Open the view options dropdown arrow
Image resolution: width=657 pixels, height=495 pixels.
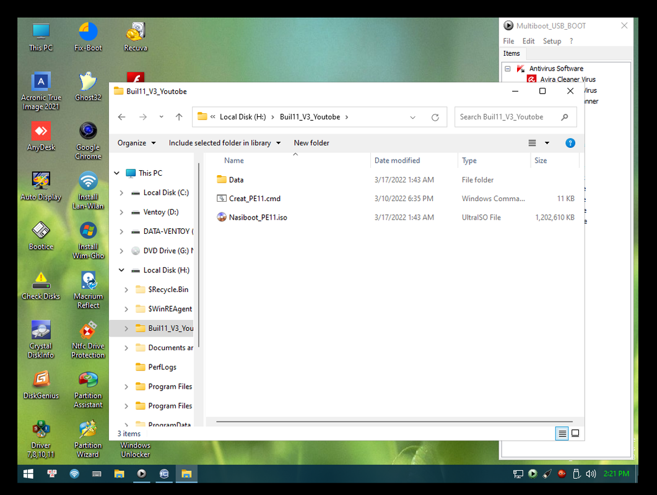click(547, 143)
